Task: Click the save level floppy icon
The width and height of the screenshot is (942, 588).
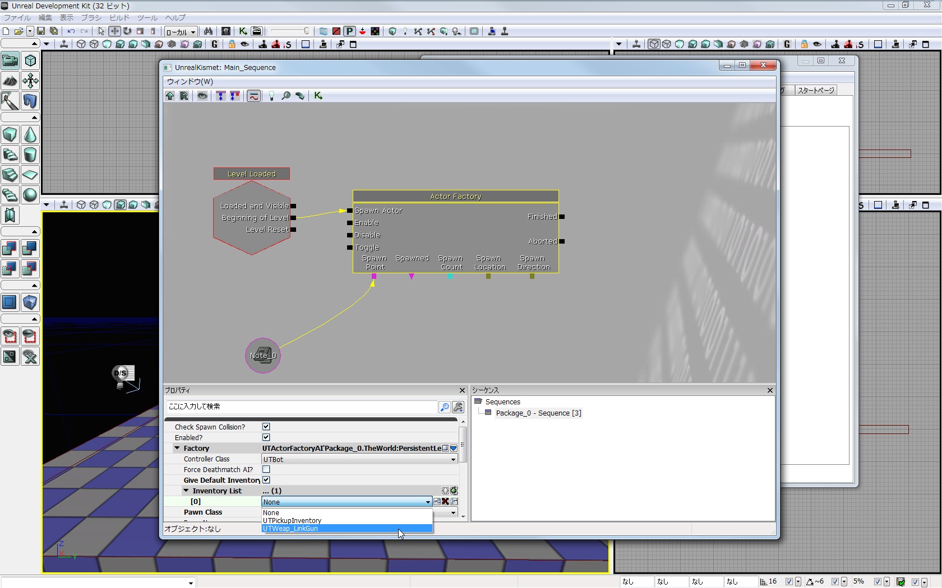Action: point(41,31)
